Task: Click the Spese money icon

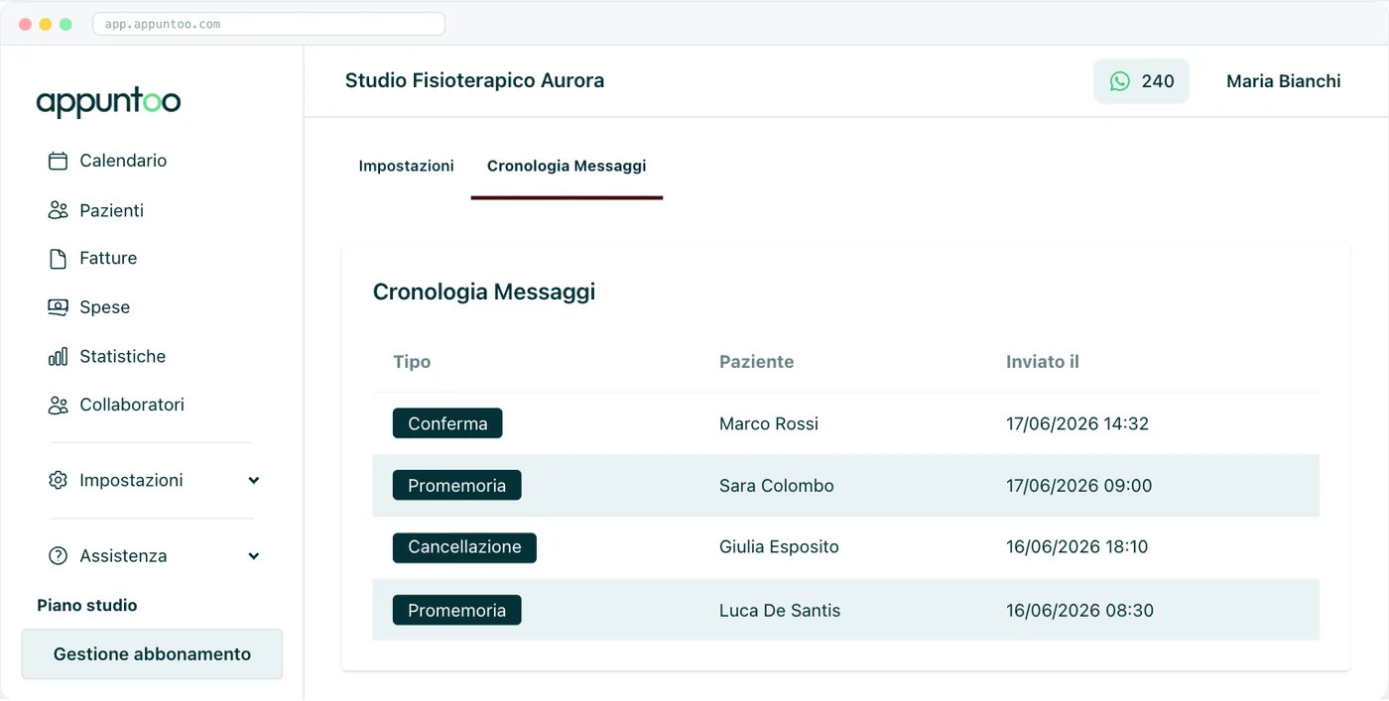Action: (58, 307)
